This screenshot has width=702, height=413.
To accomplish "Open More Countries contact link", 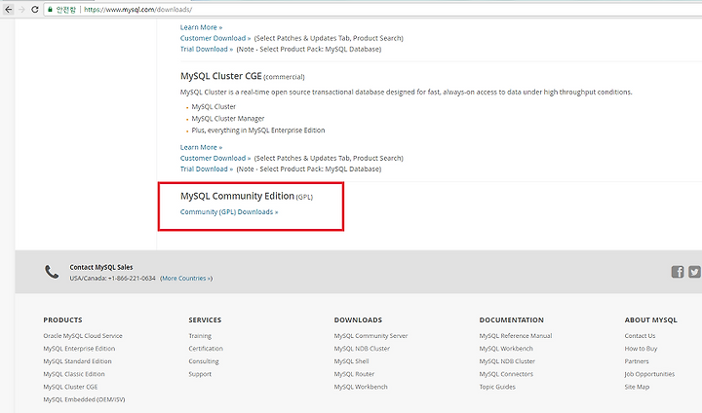I will tap(186, 279).
